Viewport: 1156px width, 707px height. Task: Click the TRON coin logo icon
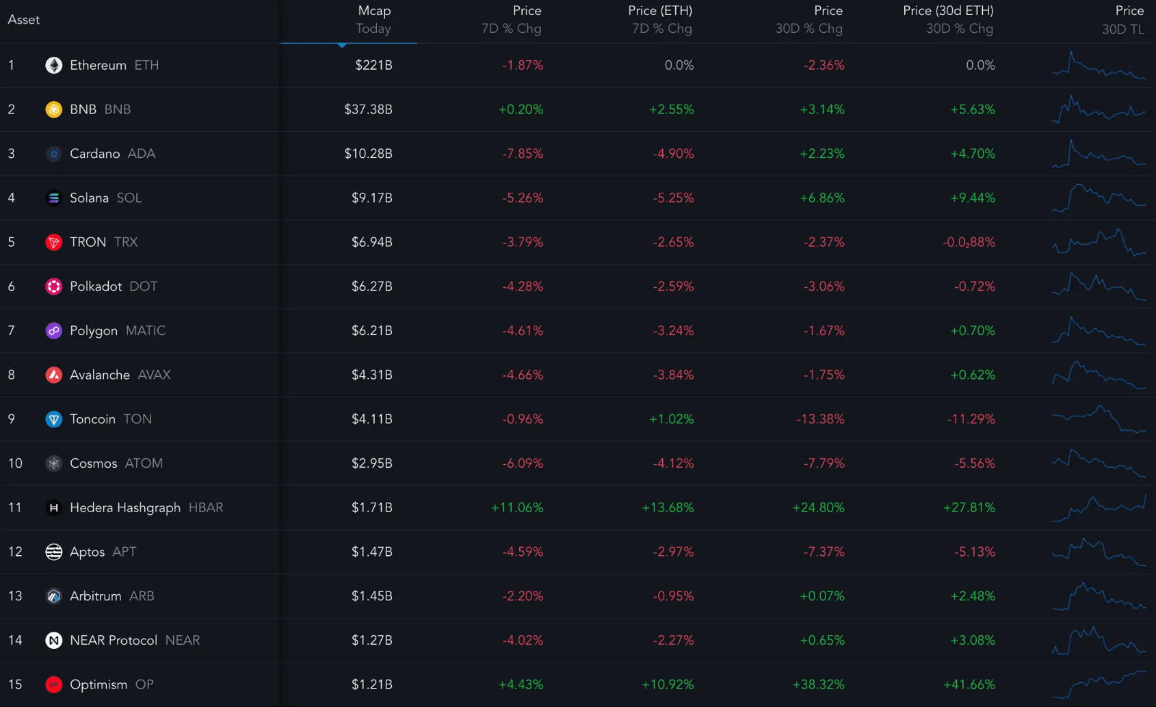(53, 242)
